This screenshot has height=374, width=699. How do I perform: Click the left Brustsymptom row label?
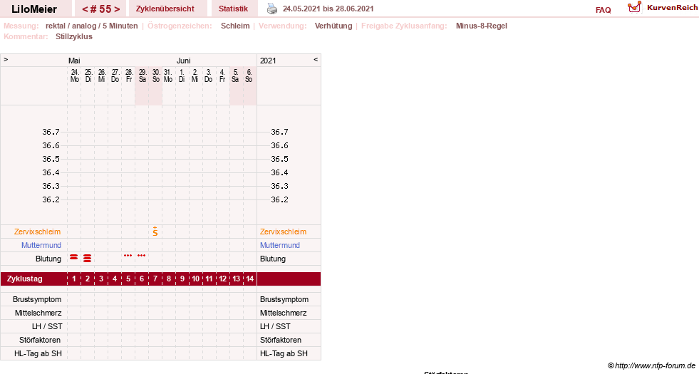point(37,300)
